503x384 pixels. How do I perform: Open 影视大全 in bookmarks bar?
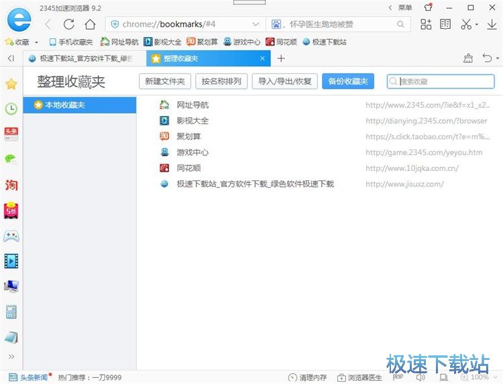point(162,42)
